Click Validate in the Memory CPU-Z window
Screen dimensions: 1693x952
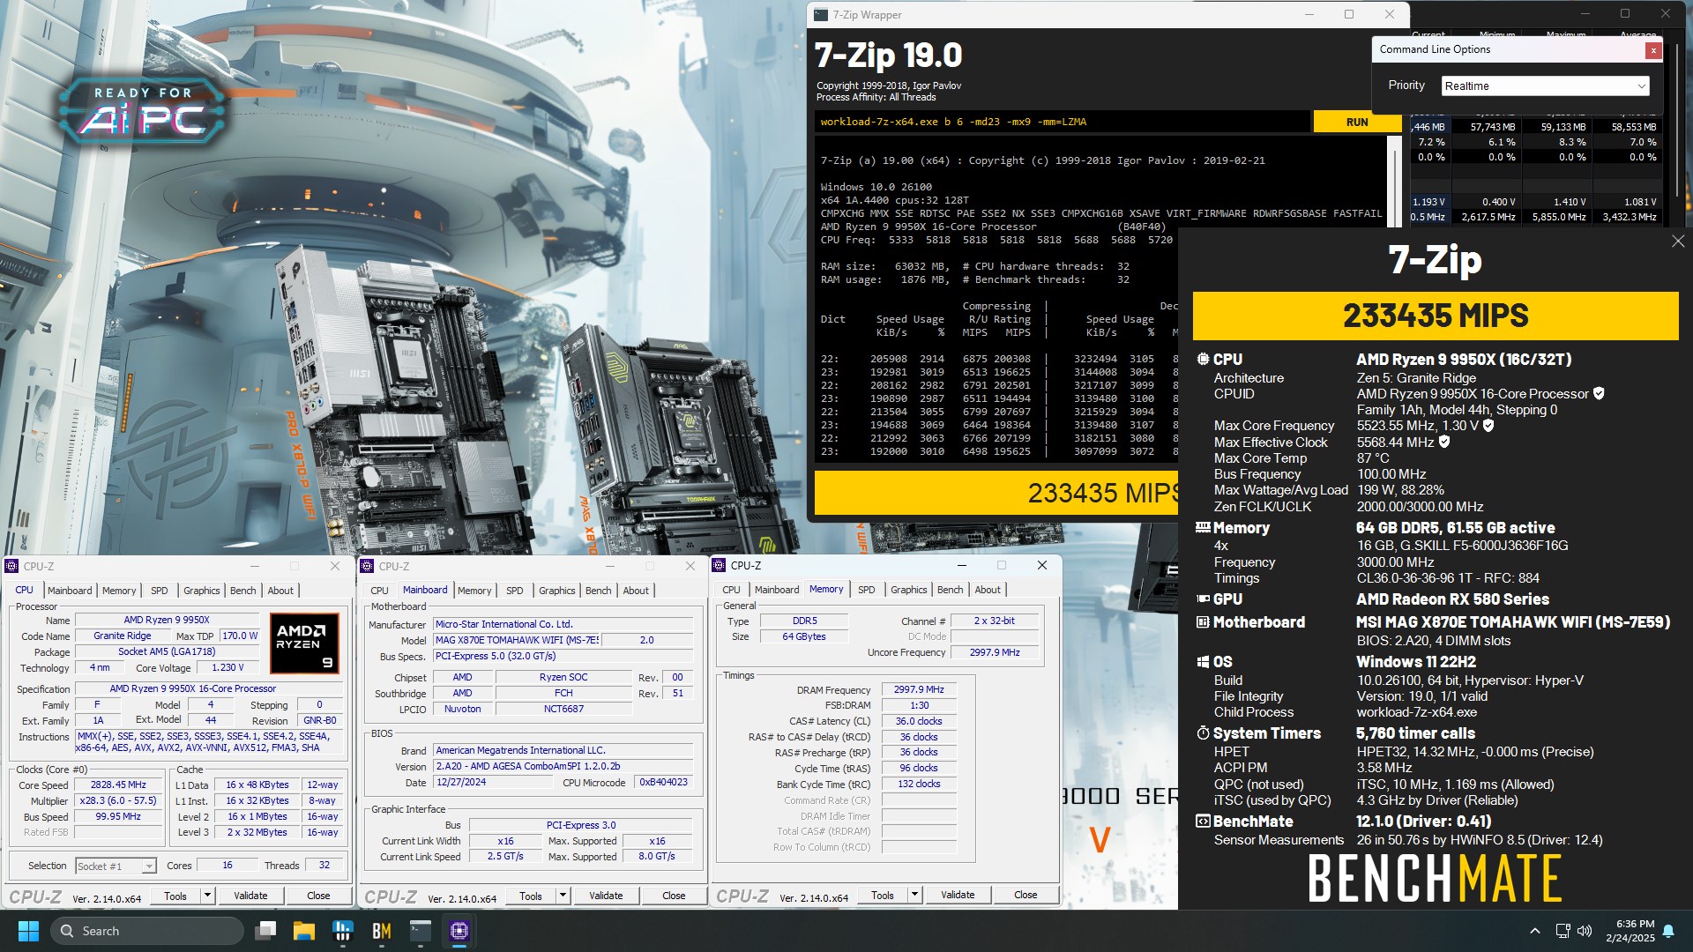coord(958,895)
